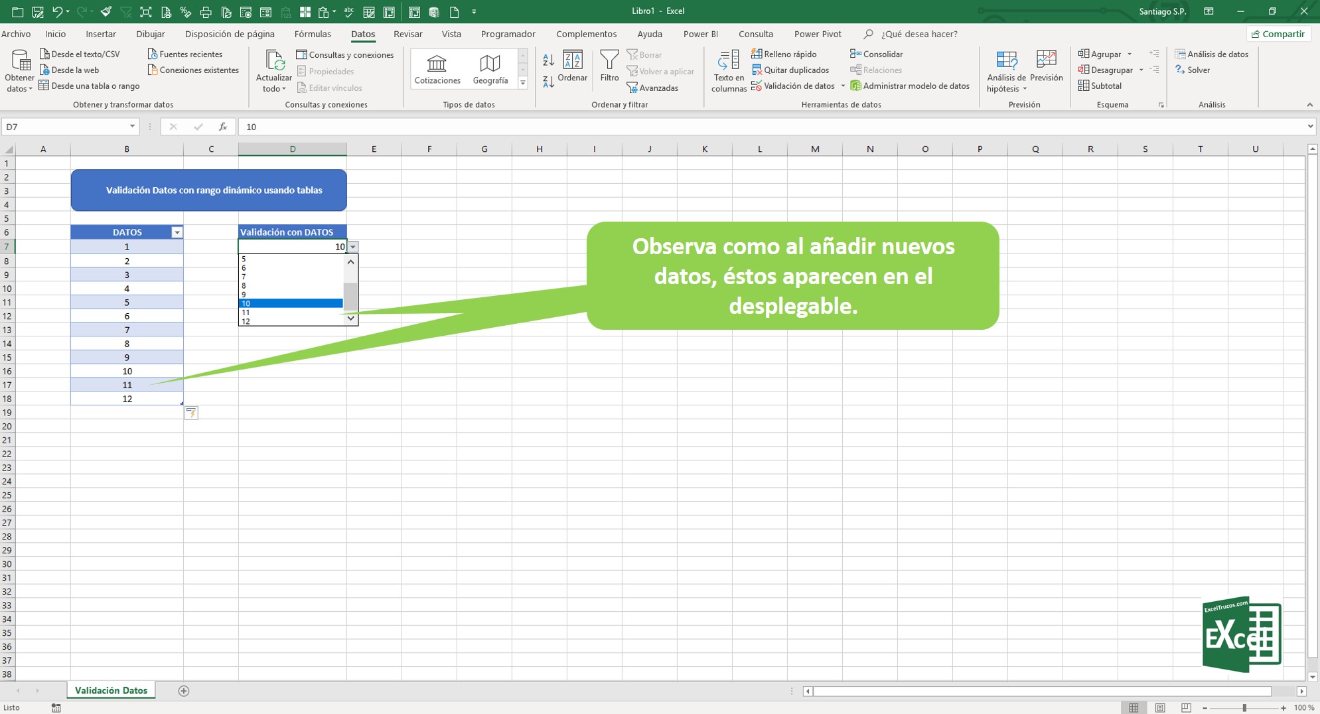The height and width of the screenshot is (714, 1320).
Task: Sort ascending with the A-Z icon
Action: pyautogui.click(x=548, y=60)
